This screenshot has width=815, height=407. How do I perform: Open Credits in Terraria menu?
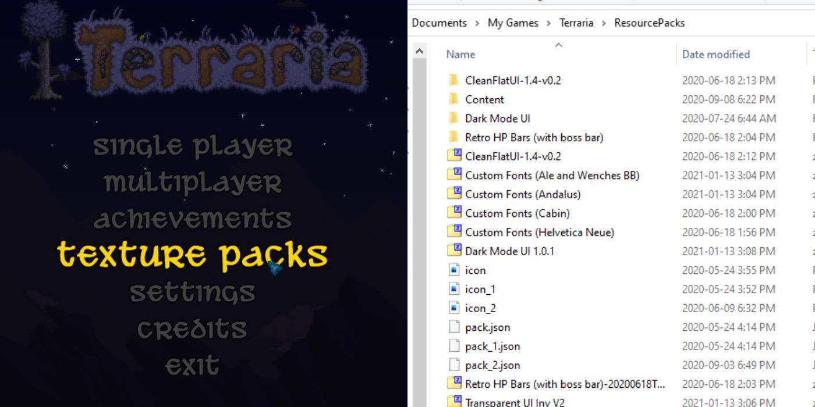tap(193, 330)
